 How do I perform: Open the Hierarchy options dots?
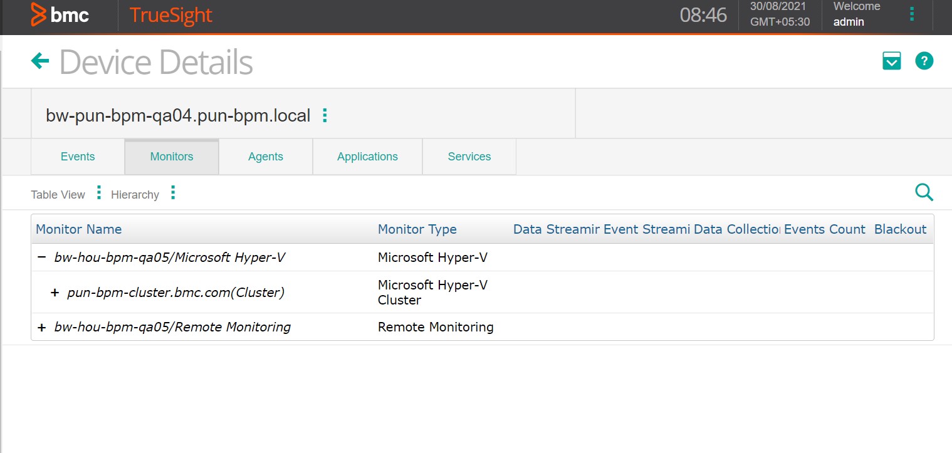(x=173, y=193)
